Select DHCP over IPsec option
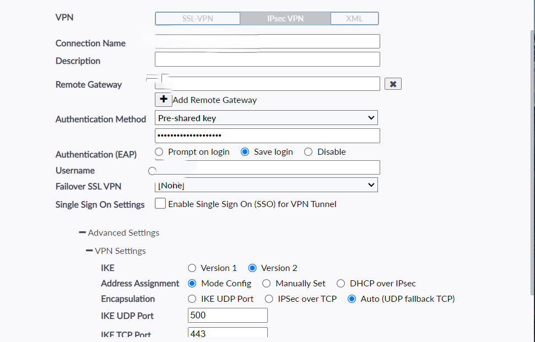 click(340, 284)
